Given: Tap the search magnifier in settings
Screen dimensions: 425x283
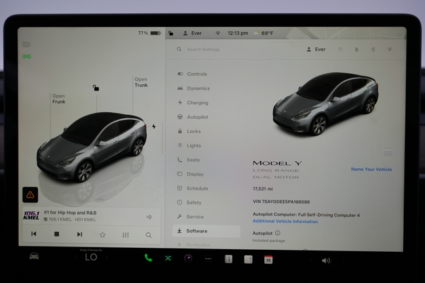Looking at the screenshot, I should point(179,49).
